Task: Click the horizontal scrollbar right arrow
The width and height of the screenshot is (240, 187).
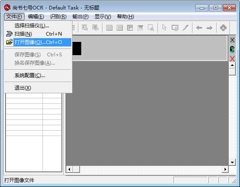Action: click(x=225, y=169)
